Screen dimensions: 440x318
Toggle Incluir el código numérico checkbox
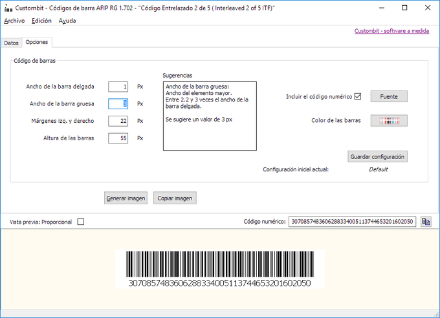357,96
